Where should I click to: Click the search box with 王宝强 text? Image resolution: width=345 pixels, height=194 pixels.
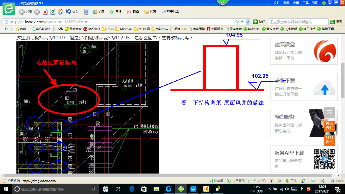[x=298, y=22]
